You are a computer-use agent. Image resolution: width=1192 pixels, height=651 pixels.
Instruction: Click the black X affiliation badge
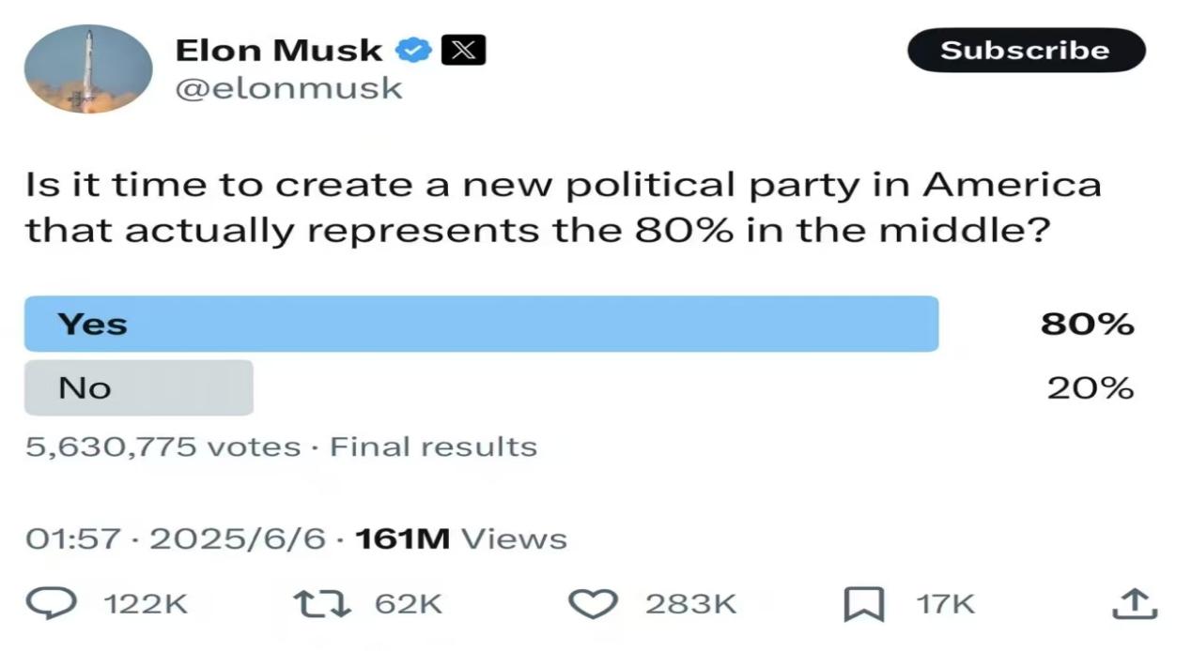click(463, 50)
